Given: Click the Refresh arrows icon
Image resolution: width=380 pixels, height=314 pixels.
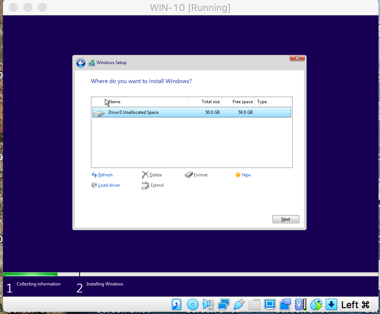Looking at the screenshot, I should click(94, 175).
